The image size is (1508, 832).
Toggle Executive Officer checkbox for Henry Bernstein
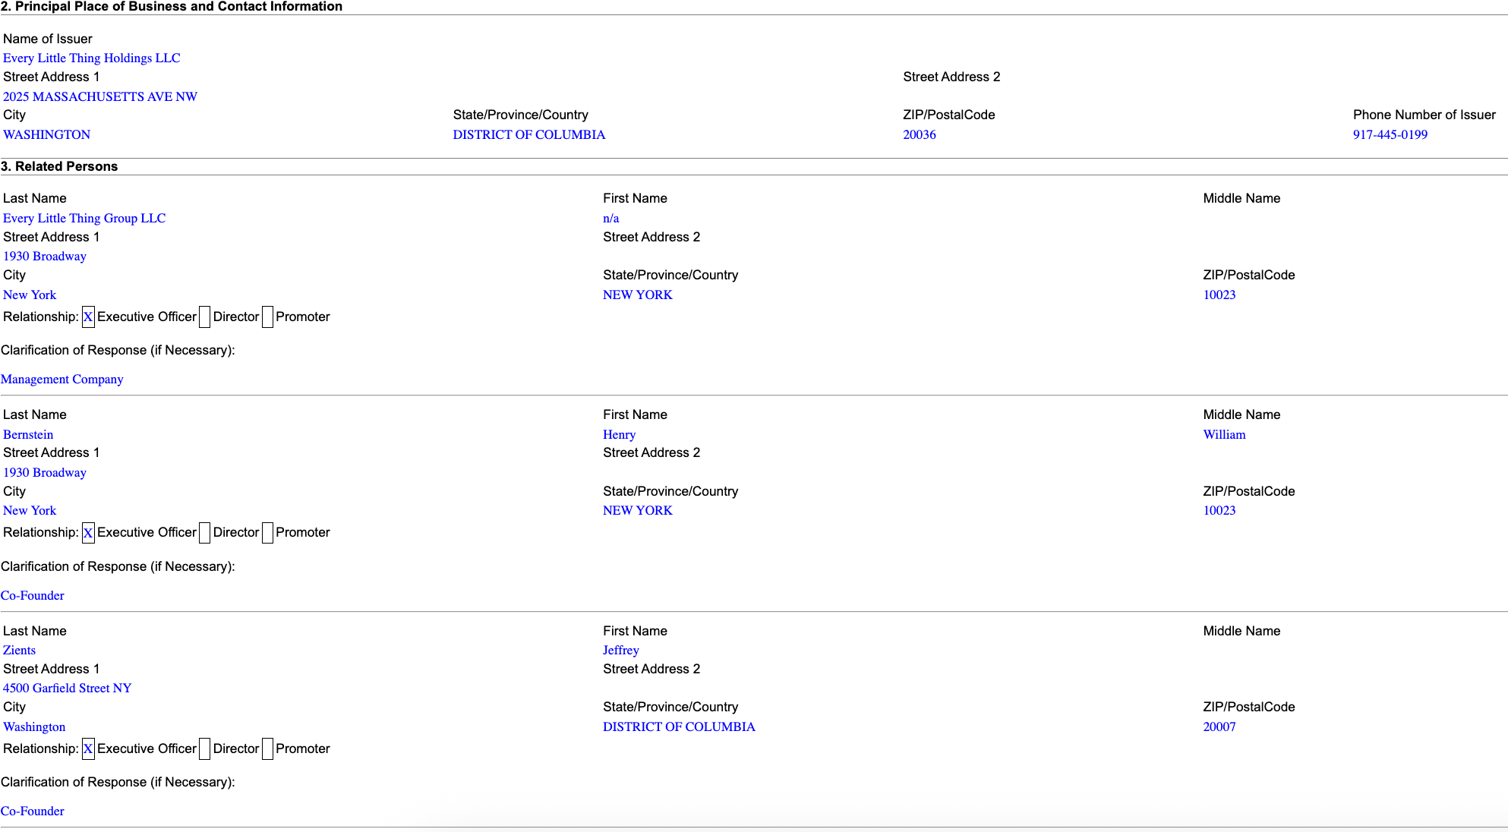click(x=88, y=533)
